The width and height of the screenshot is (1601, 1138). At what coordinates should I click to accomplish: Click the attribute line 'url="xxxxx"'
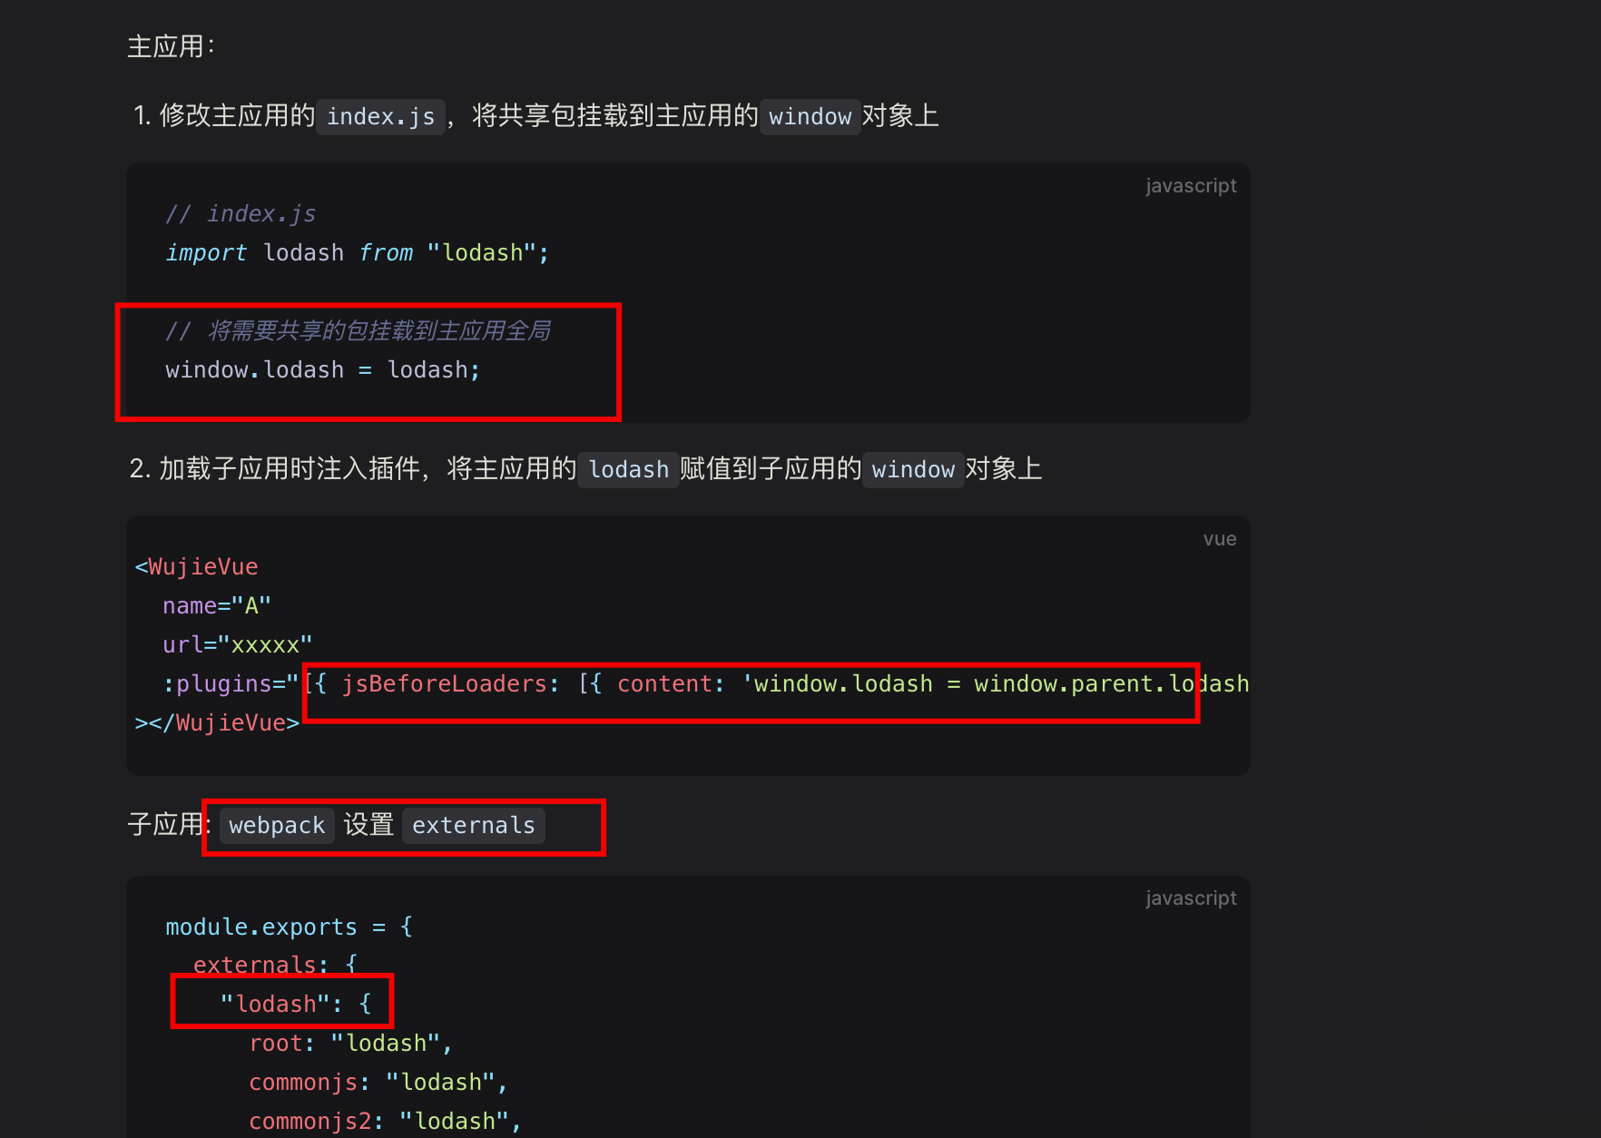tap(238, 645)
